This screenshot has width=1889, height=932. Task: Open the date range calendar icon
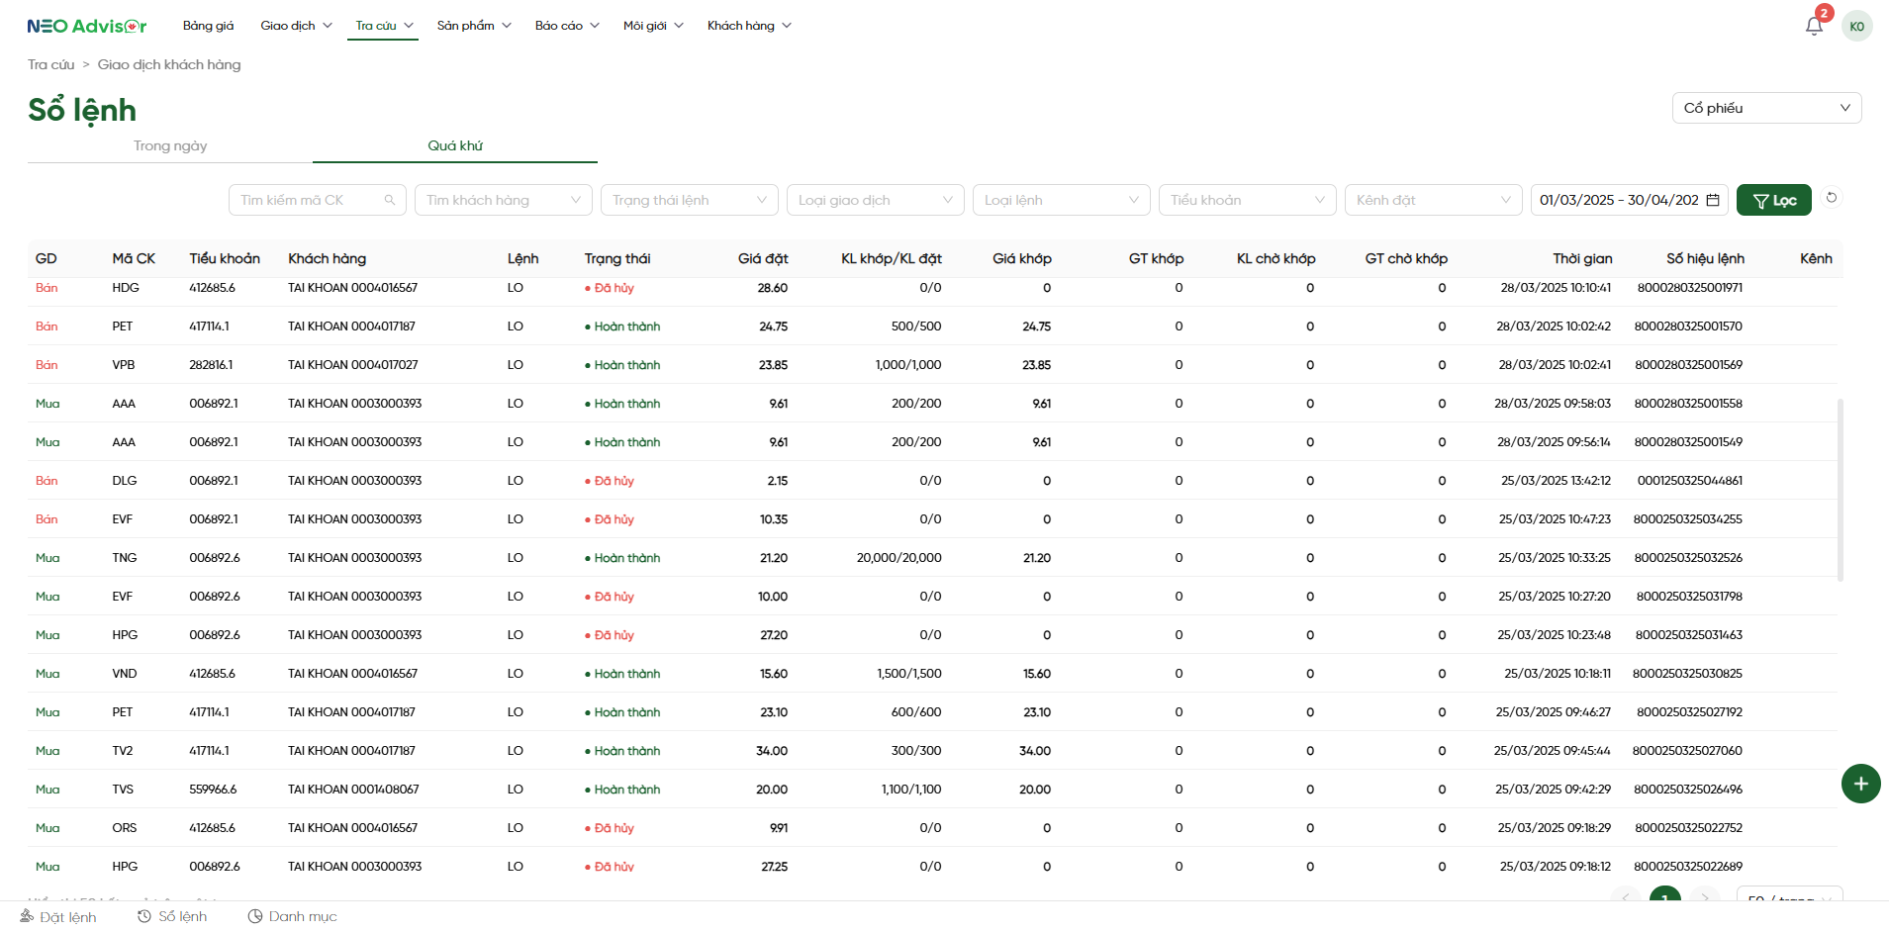(x=1713, y=200)
